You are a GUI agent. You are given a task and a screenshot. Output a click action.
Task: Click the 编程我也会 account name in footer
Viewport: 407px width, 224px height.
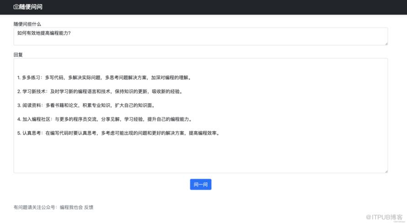pos(71,207)
